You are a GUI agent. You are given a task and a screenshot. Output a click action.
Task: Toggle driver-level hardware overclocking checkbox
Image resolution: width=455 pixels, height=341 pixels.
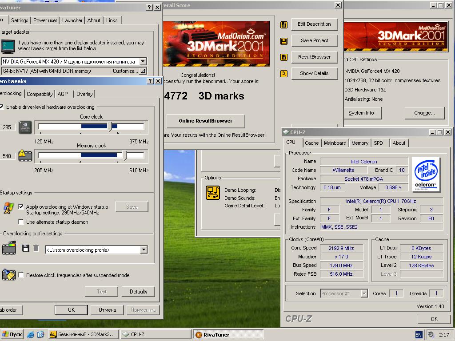tap(1, 107)
